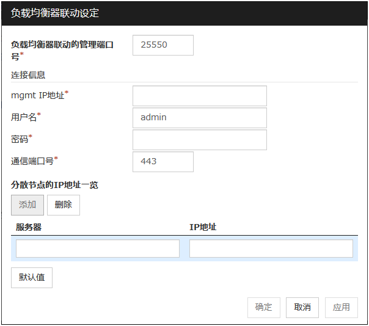Click the 通信端口号 field showing 443
369x326 pixels.
tap(163, 162)
